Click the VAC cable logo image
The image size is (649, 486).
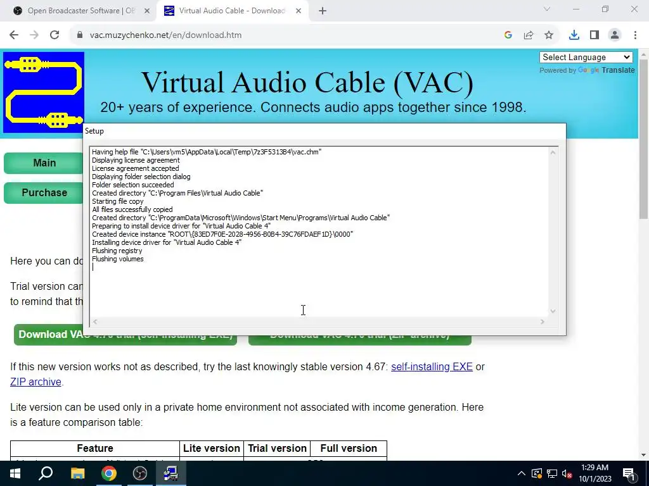click(44, 92)
